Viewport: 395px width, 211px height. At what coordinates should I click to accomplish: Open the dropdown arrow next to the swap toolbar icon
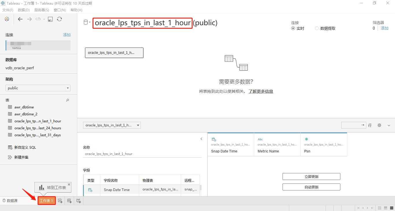(x=44, y=19)
